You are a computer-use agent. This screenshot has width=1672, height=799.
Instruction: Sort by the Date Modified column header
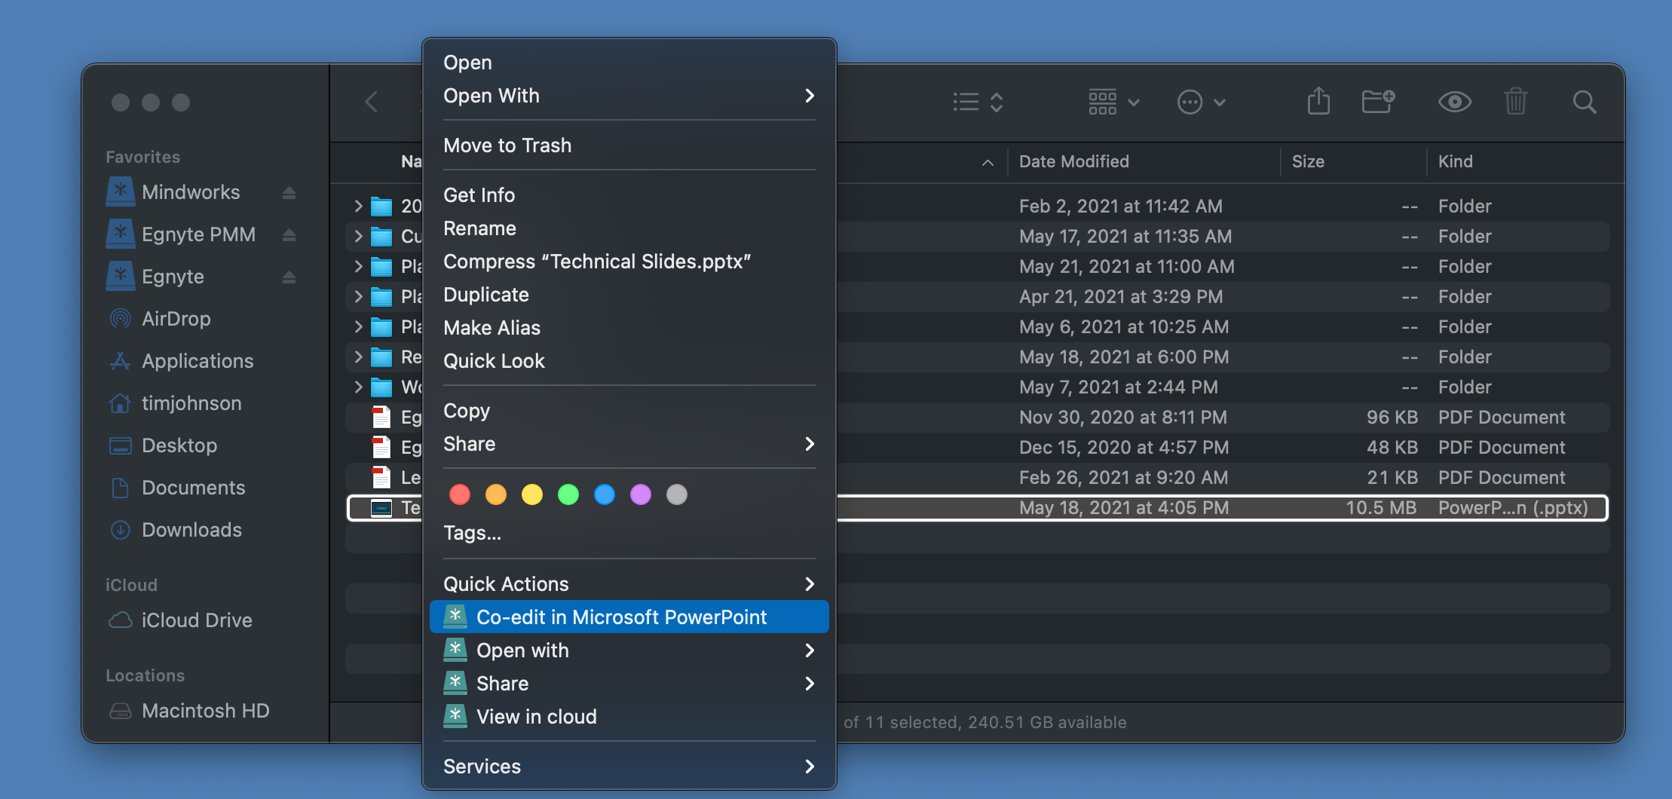(x=1073, y=162)
